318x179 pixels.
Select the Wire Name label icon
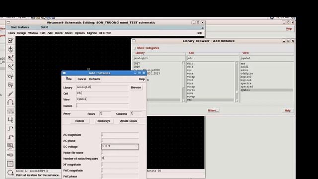pyautogui.click(x=10, y=146)
